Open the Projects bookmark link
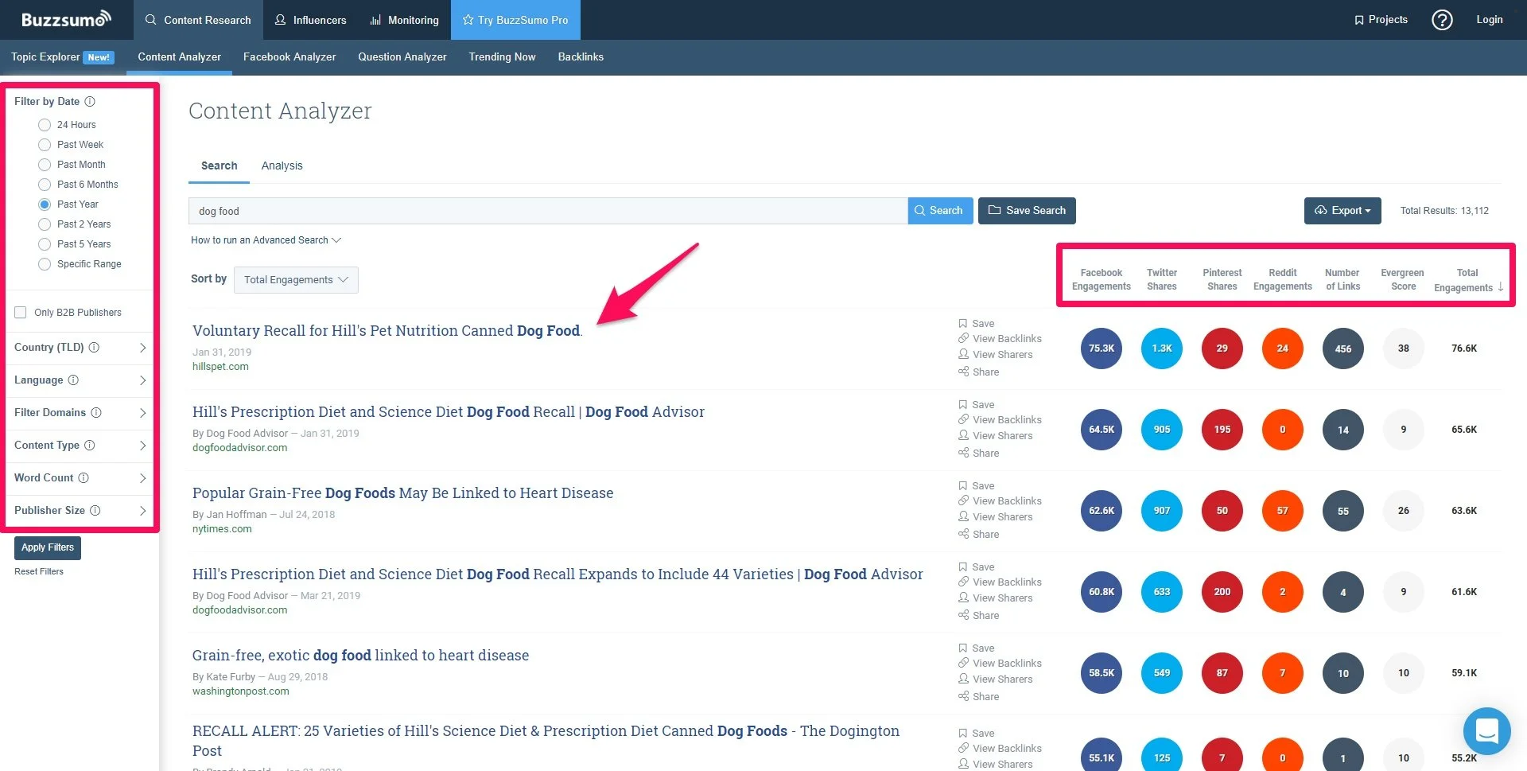Screen dimensions: 1527x771 point(1381,20)
